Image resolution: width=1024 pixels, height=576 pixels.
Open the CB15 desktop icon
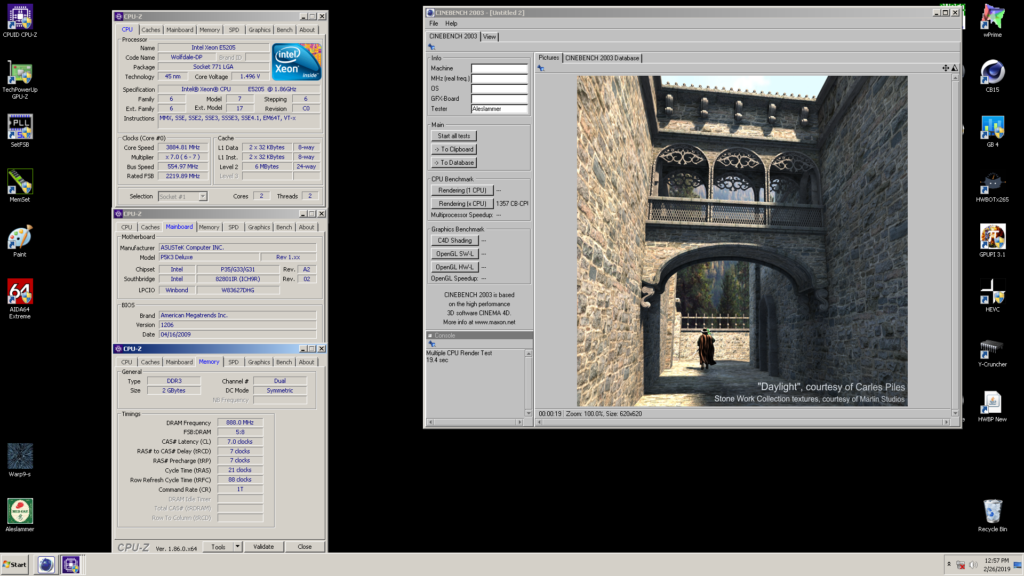[993, 76]
